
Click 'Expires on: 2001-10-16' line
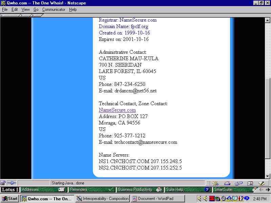tap(124, 39)
